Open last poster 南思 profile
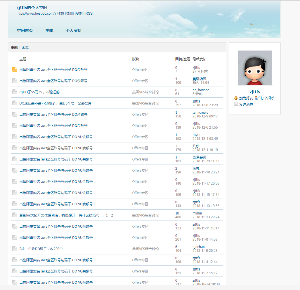This screenshot has width=300, height=290. pos(196,169)
